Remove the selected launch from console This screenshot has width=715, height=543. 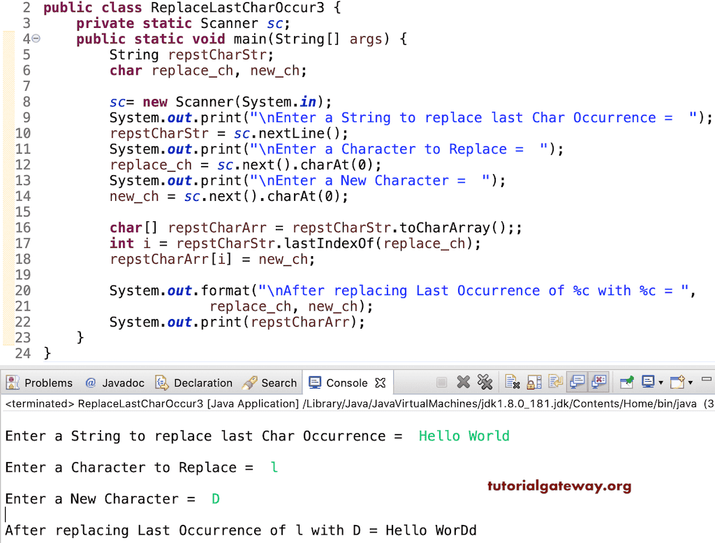(463, 382)
